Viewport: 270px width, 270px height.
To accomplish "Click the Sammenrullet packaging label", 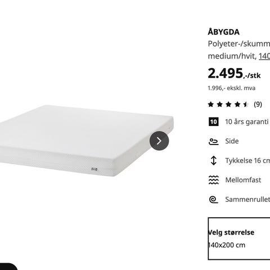I will point(247,200).
